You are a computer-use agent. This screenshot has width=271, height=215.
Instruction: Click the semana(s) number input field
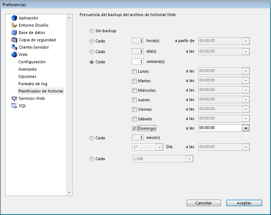pos(138,62)
